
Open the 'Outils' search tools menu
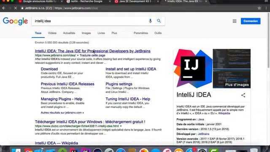(158, 33)
